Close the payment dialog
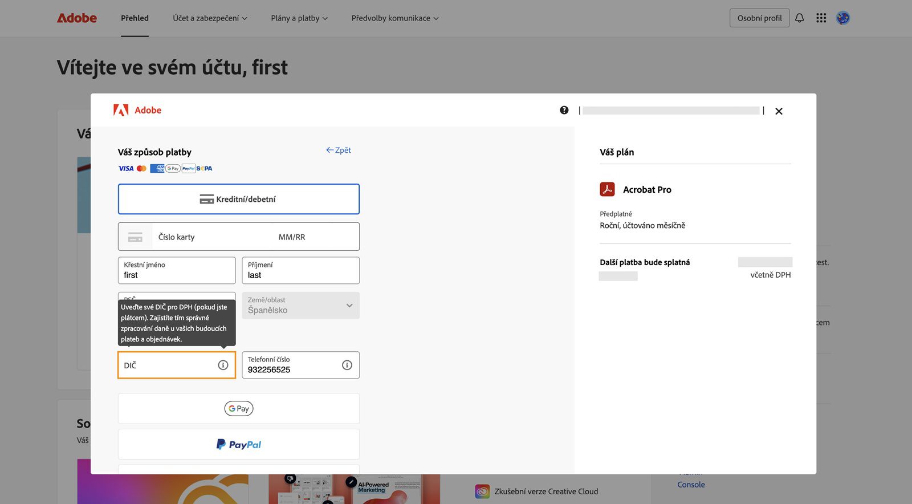 click(x=779, y=111)
